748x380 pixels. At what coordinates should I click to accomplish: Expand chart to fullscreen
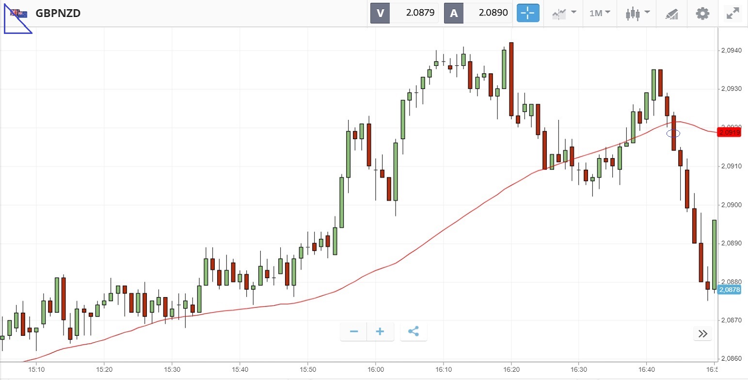click(732, 13)
